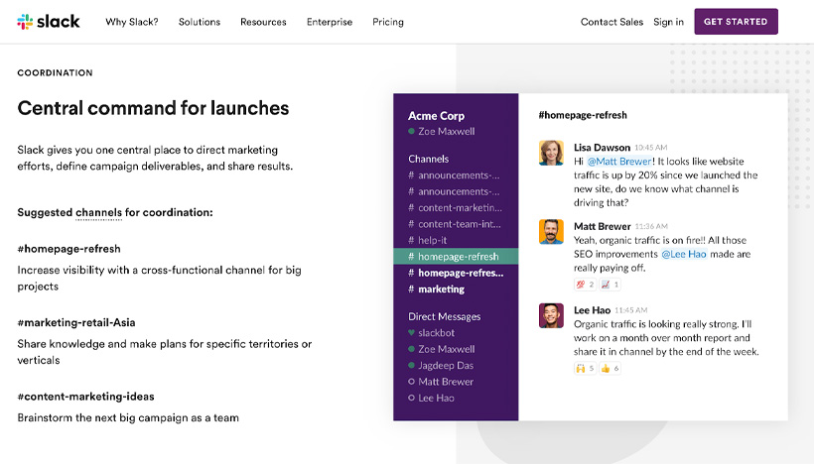Image resolution: width=814 pixels, height=464 pixels.
Task: Open the Resources menu
Action: [x=263, y=22]
